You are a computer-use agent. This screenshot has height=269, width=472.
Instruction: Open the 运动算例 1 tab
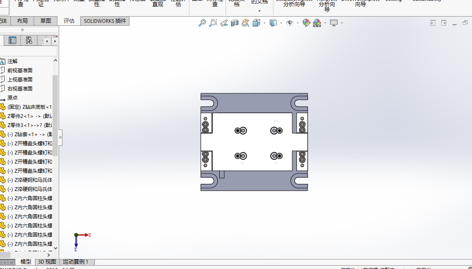coord(76,262)
